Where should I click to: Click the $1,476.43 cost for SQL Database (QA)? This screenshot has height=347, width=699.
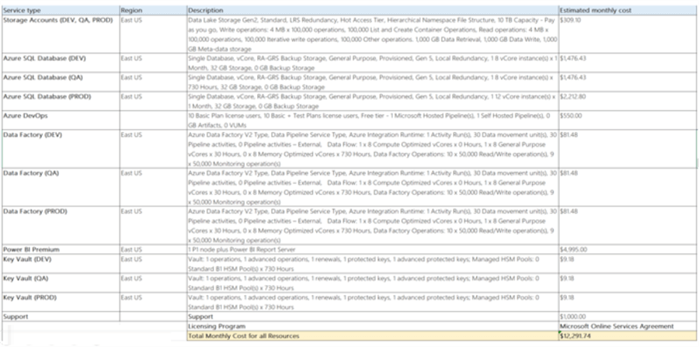click(628, 82)
